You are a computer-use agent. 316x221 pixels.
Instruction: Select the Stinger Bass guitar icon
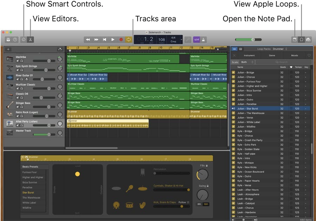10,105
